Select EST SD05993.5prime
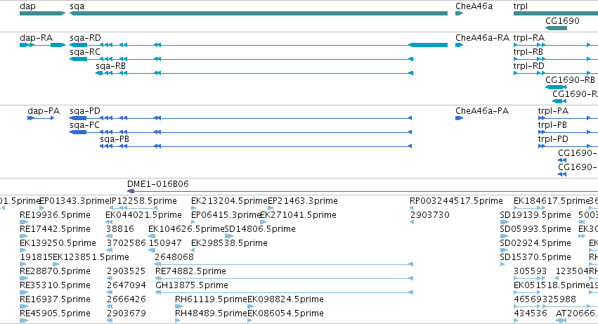This screenshot has width=598, height=324. coord(535,229)
